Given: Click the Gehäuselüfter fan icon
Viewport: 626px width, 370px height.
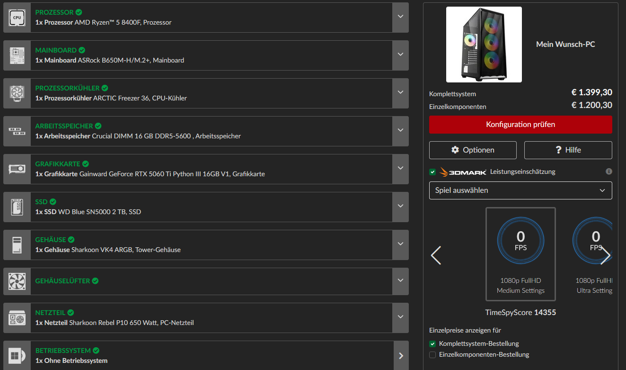Looking at the screenshot, I should tap(17, 281).
